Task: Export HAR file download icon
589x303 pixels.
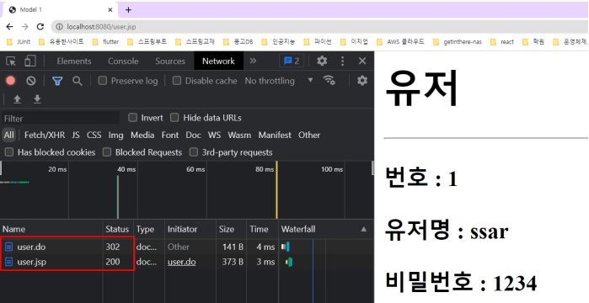Action: 37,99
